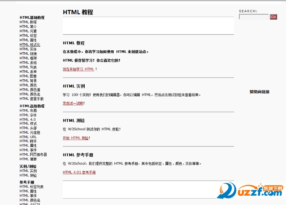
Task: Go to the HTML 表单 page
Action: (28, 72)
